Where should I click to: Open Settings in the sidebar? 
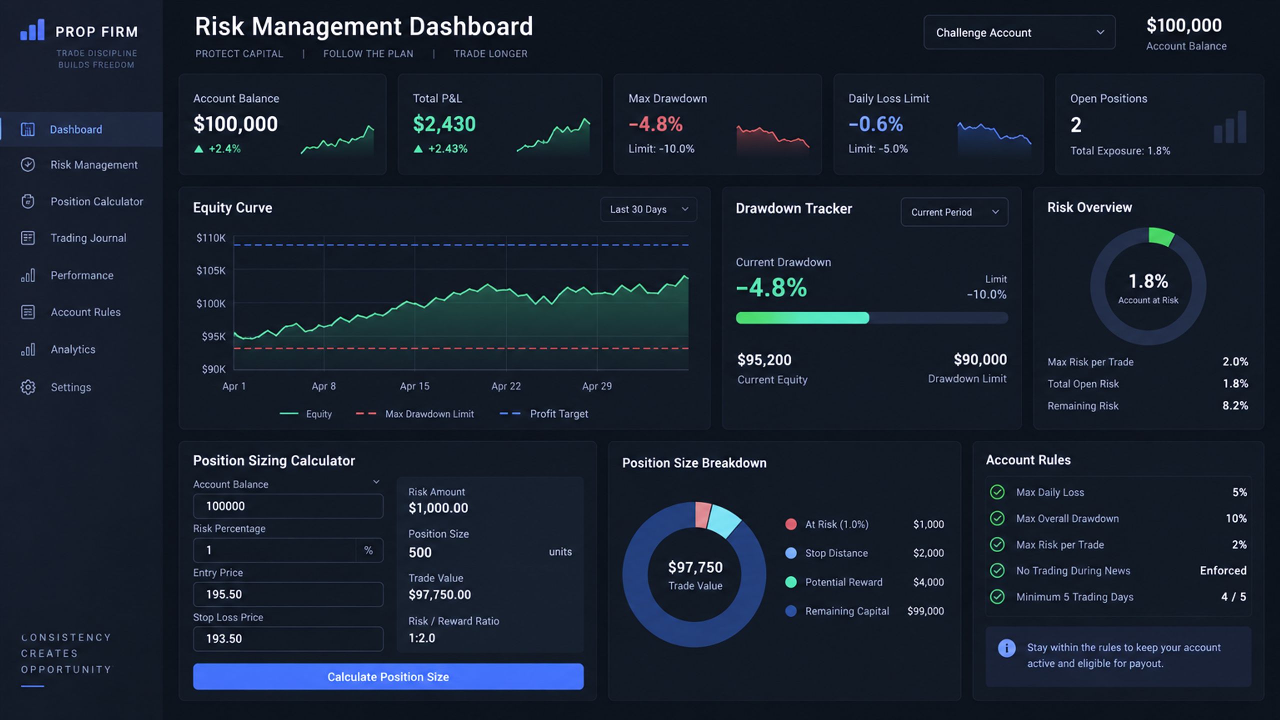coord(81,387)
